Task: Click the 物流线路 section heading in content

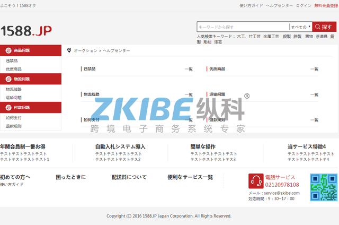Action: click(x=92, y=94)
